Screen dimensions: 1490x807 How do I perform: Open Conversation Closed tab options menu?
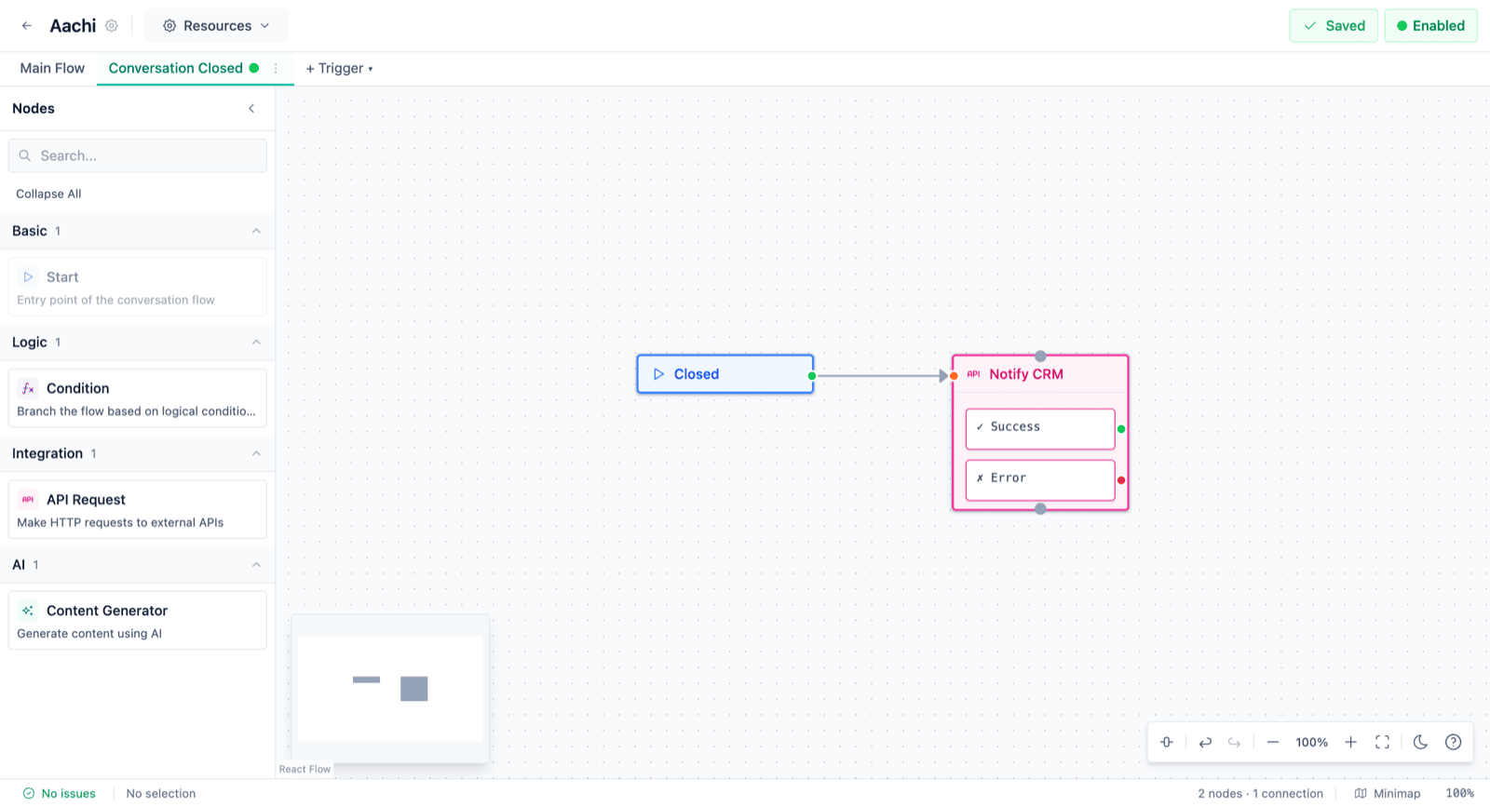(276, 68)
